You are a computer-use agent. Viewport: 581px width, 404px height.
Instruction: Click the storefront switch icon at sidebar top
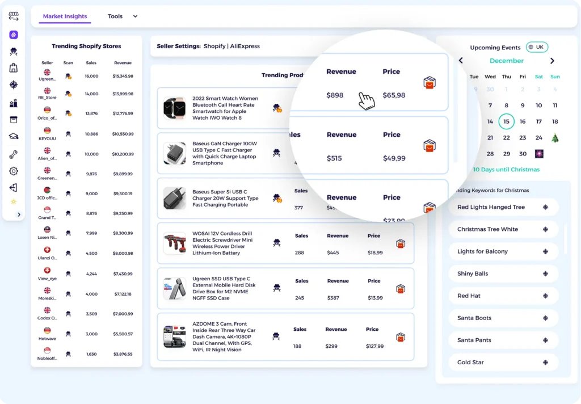(x=14, y=16)
